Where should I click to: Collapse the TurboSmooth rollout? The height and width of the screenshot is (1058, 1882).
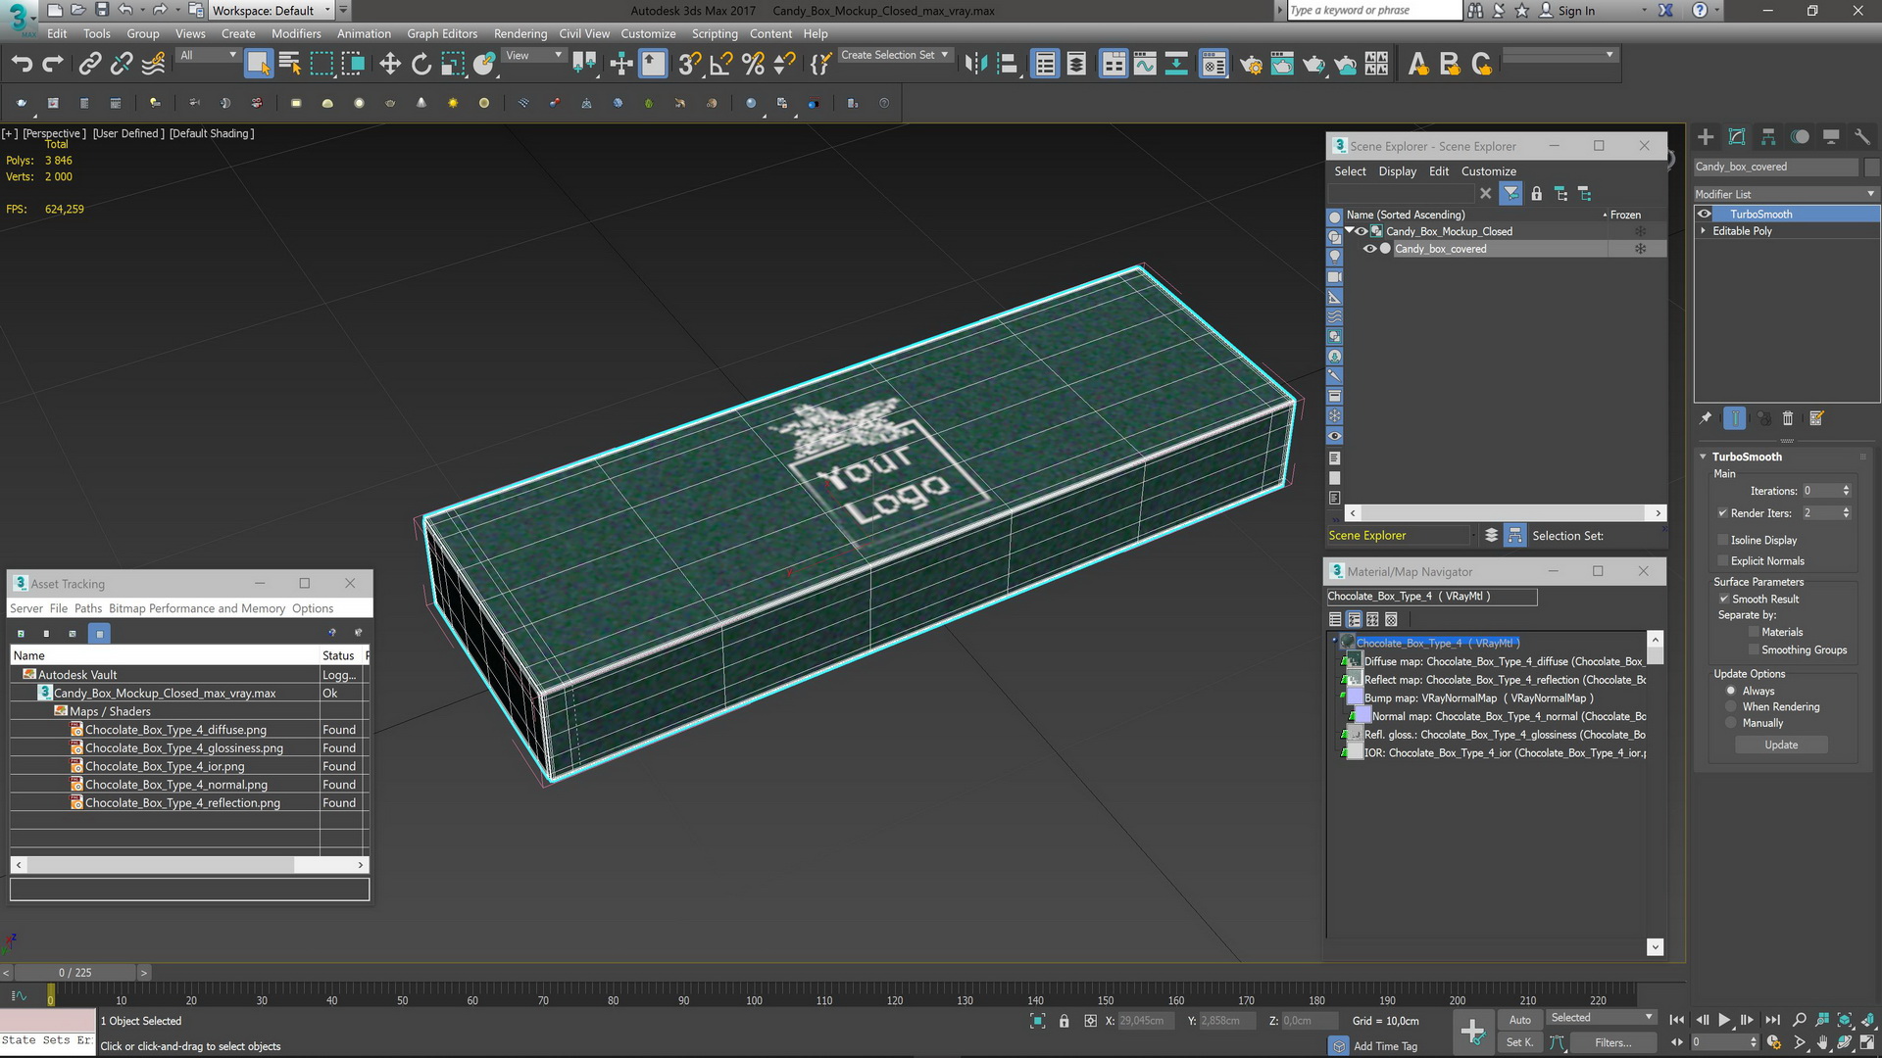[1703, 457]
